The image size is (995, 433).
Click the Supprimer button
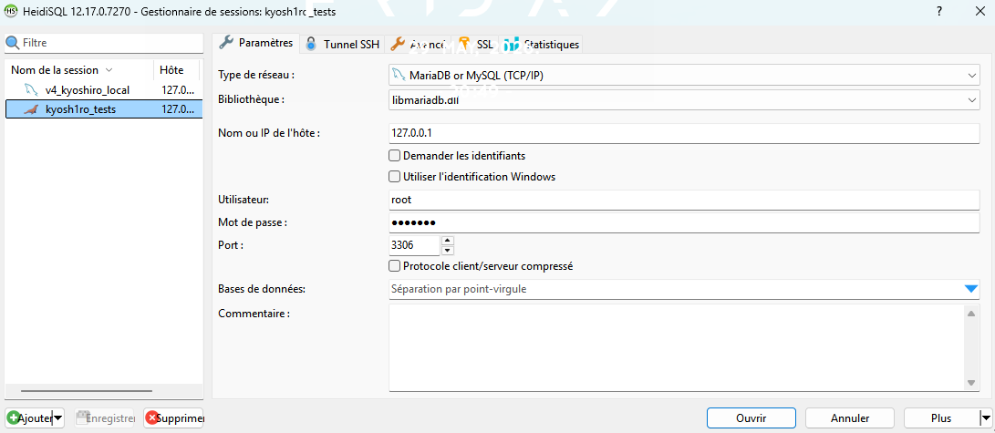click(173, 418)
